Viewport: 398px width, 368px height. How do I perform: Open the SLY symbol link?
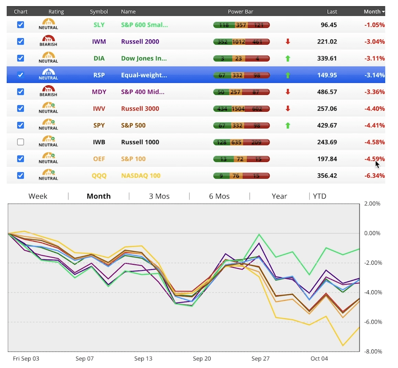[99, 25]
